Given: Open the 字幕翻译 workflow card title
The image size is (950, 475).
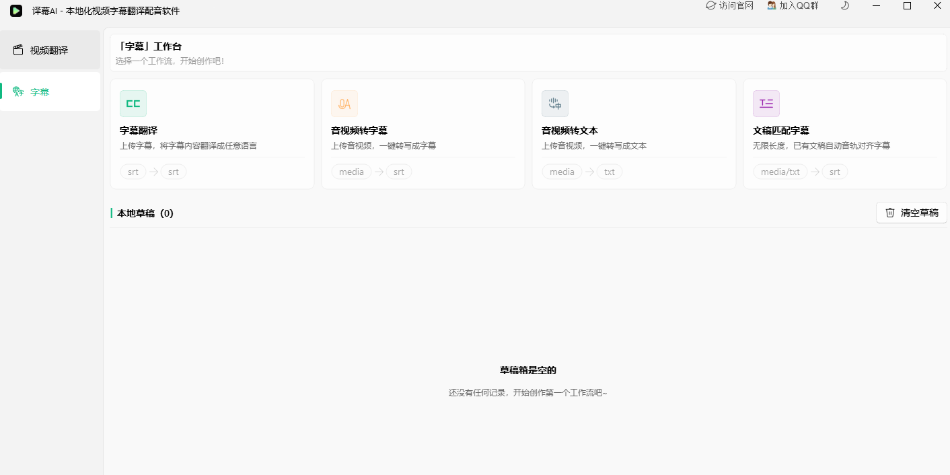Looking at the screenshot, I should point(139,131).
